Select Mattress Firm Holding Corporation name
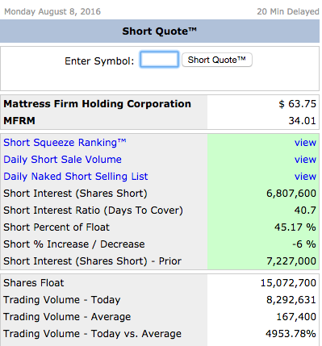The image size is (322, 346). coord(97,104)
